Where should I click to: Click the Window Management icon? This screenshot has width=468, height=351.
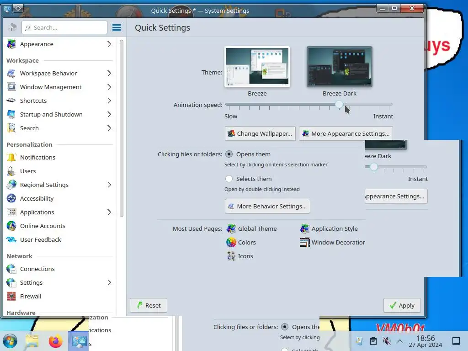(x=11, y=87)
